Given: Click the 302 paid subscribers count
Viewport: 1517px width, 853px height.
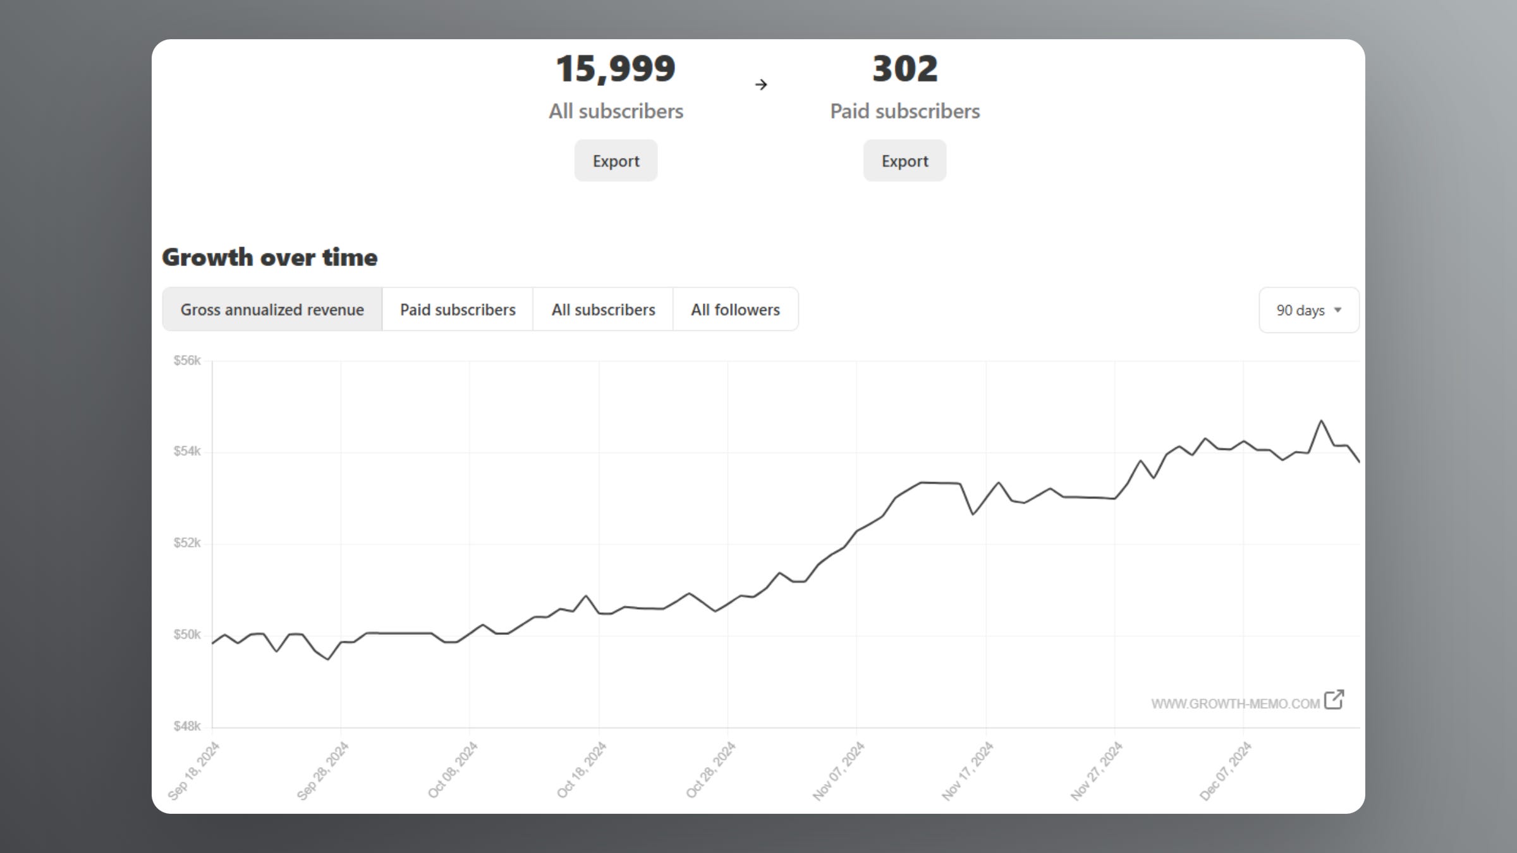Looking at the screenshot, I should point(905,69).
